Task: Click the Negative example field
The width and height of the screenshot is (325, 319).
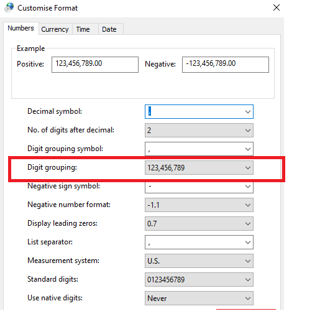Action: point(226,65)
